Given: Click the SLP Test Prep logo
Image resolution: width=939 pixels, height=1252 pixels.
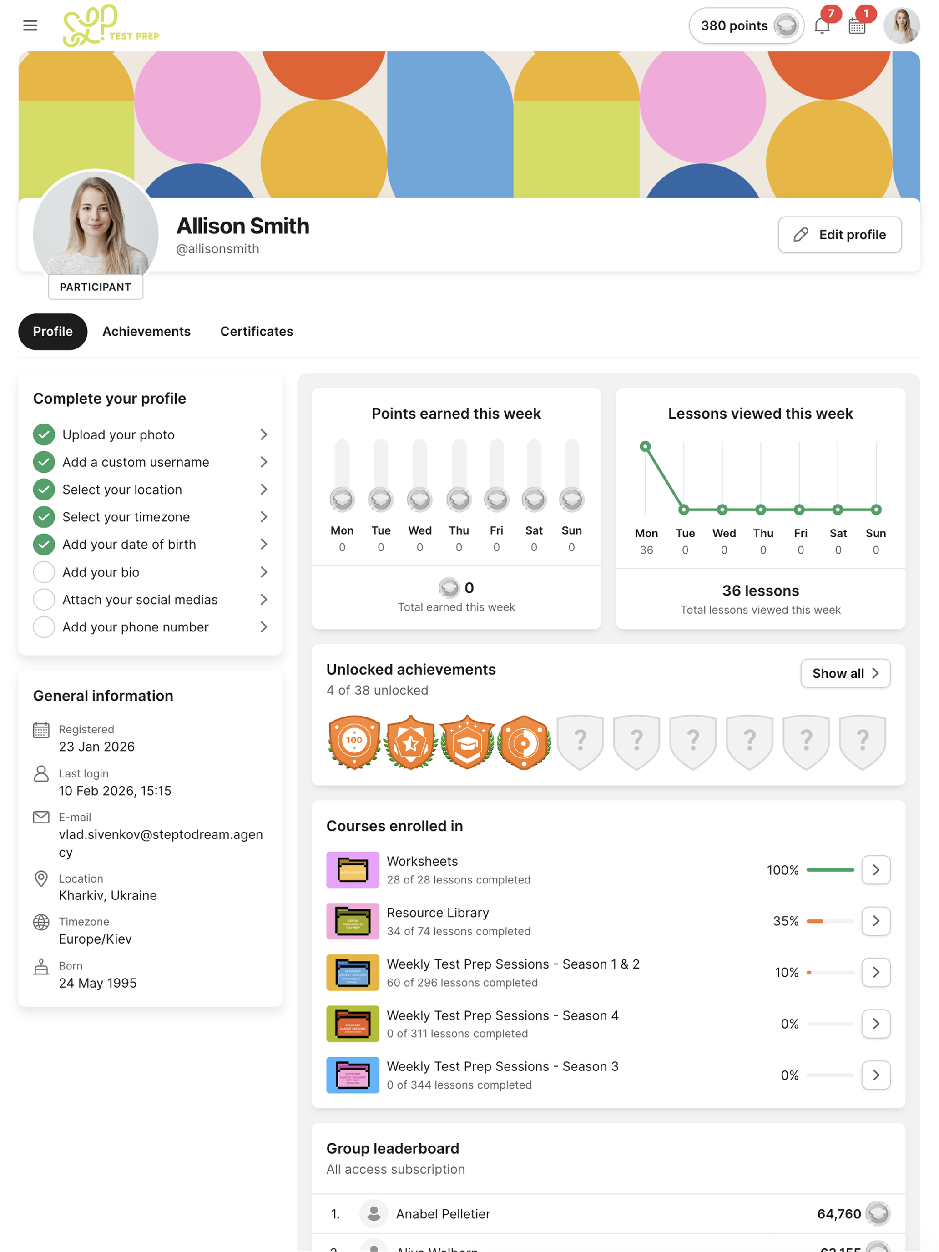Looking at the screenshot, I should (111, 25).
